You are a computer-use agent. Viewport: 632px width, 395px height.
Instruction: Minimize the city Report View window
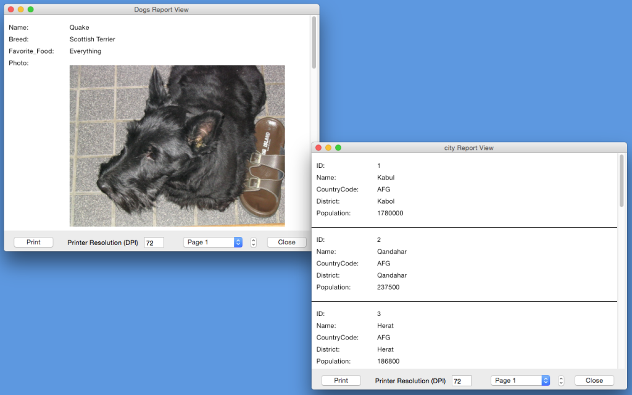click(x=328, y=148)
